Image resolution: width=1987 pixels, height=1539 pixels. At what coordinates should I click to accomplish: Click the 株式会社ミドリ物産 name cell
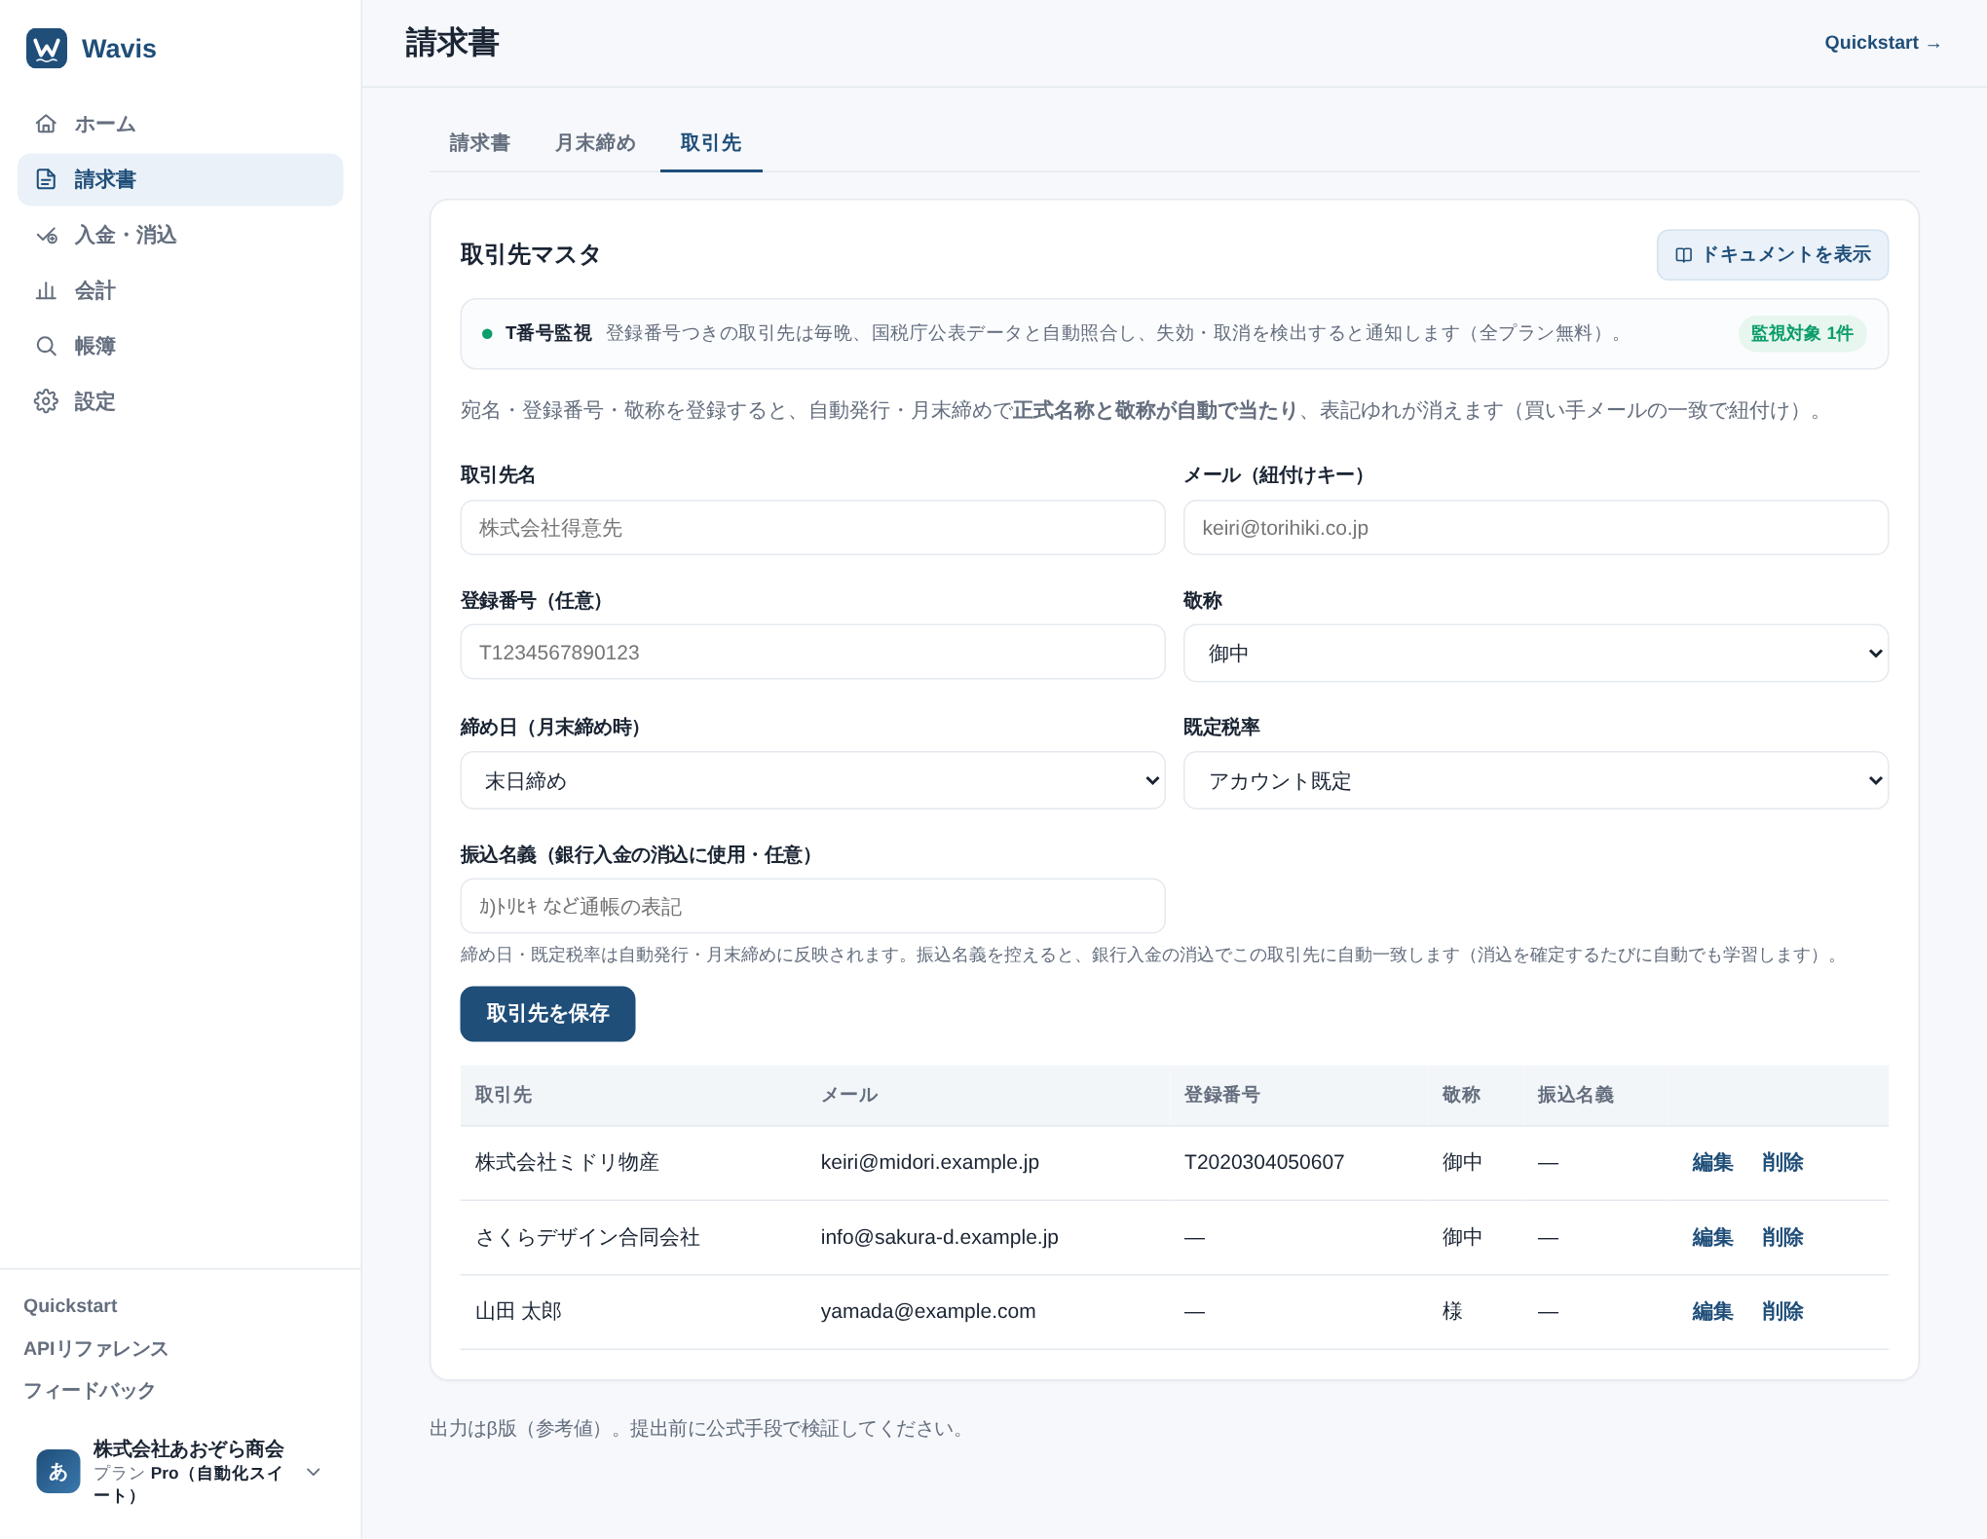(x=567, y=1162)
